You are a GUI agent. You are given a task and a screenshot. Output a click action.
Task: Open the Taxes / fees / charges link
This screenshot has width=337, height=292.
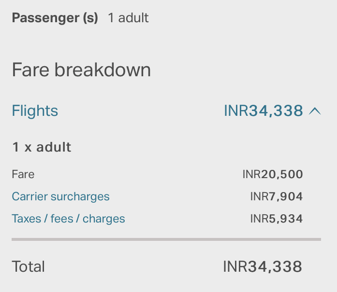pyautogui.click(x=68, y=219)
